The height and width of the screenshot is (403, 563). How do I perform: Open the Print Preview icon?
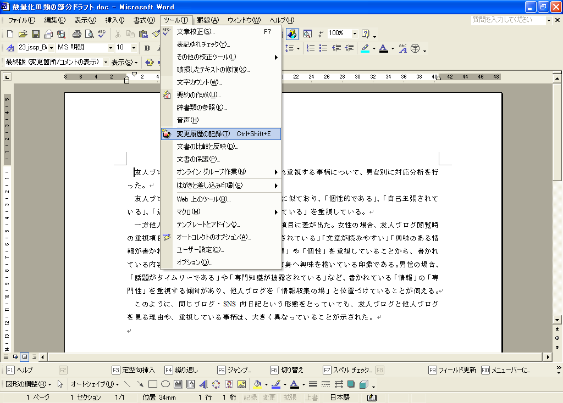[90, 34]
